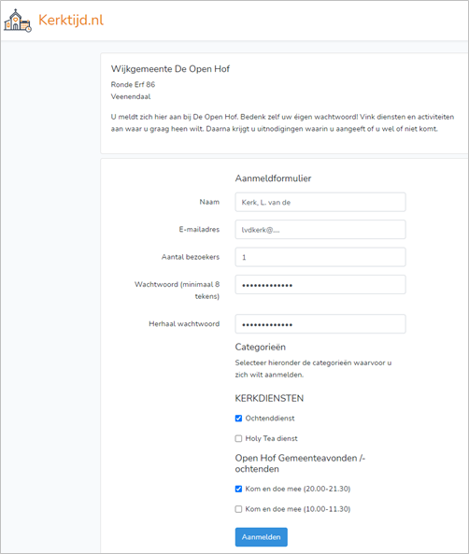Select the E-mailadres text field
Screen dimensions: 469x554
(320, 230)
